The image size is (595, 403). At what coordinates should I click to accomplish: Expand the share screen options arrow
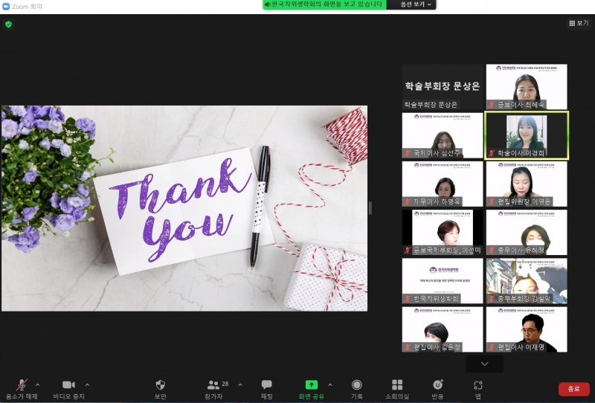coord(330,384)
